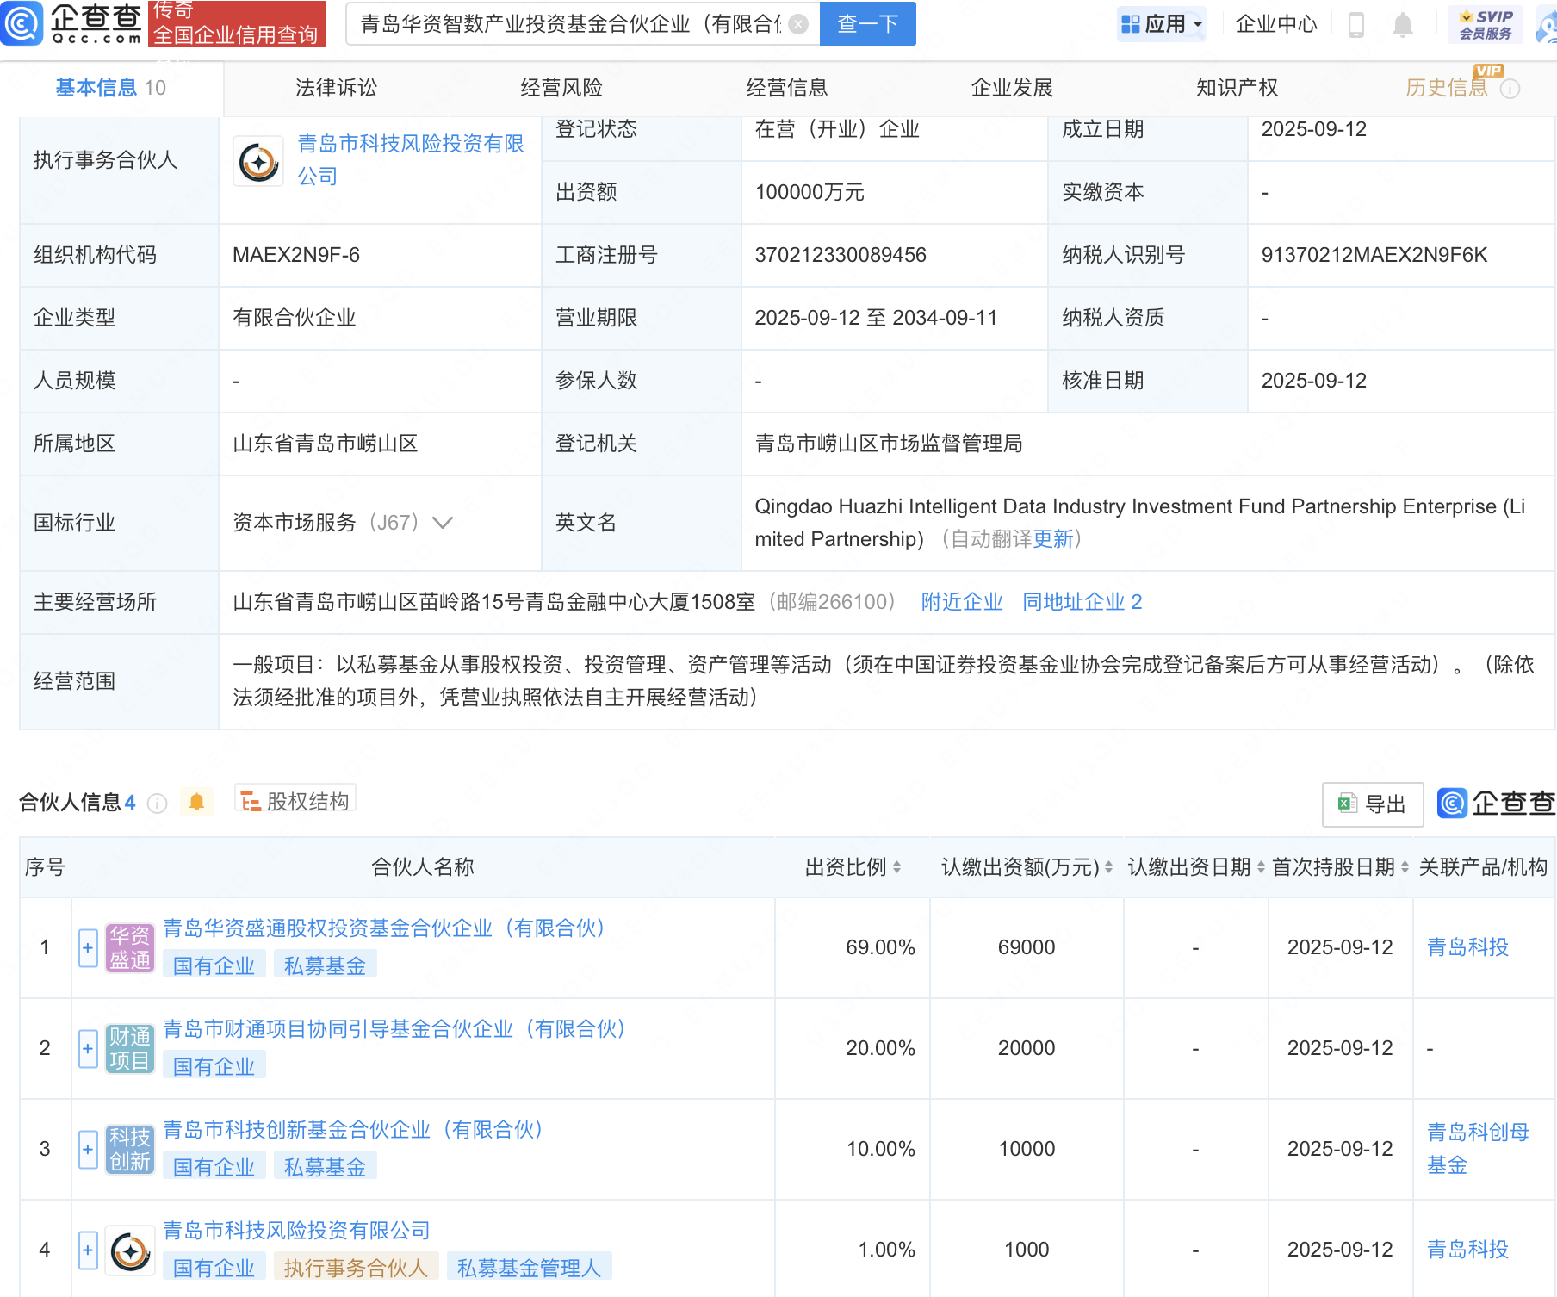The width and height of the screenshot is (1557, 1297).
Task: Switch to 经营风险 tab
Action: 561,88
